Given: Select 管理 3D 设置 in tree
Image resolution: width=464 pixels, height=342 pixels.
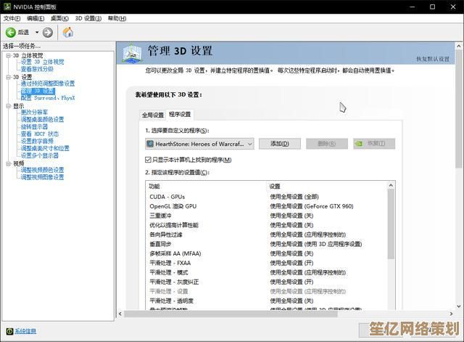Looking at the screenshot, I should point(38,91).
